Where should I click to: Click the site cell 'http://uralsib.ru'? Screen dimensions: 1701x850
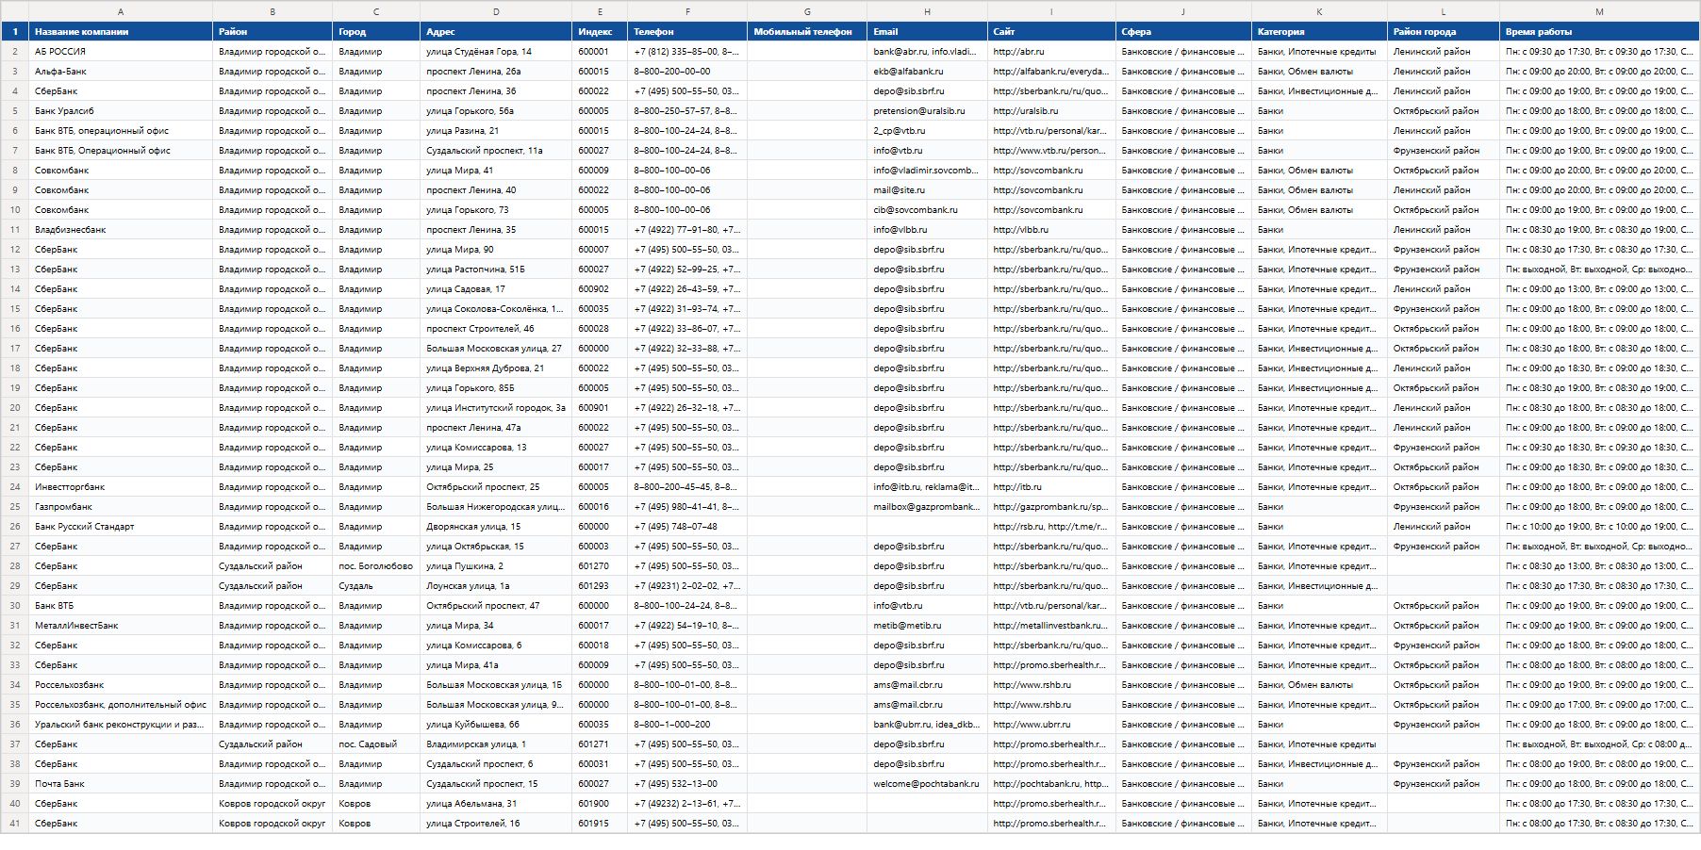[x=1051, y=111]
